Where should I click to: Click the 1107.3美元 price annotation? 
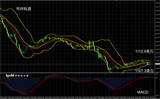coord(144,71)
